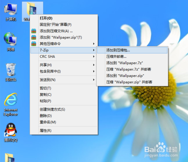Open the 其他压缩命令 menu entry

click(64, 44)
